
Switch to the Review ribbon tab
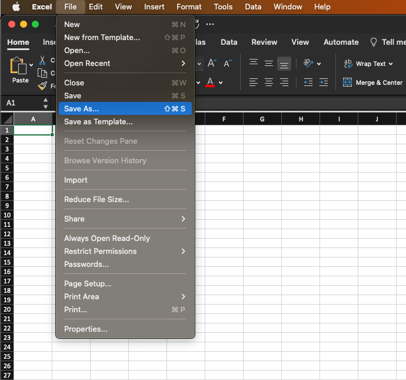264,42
